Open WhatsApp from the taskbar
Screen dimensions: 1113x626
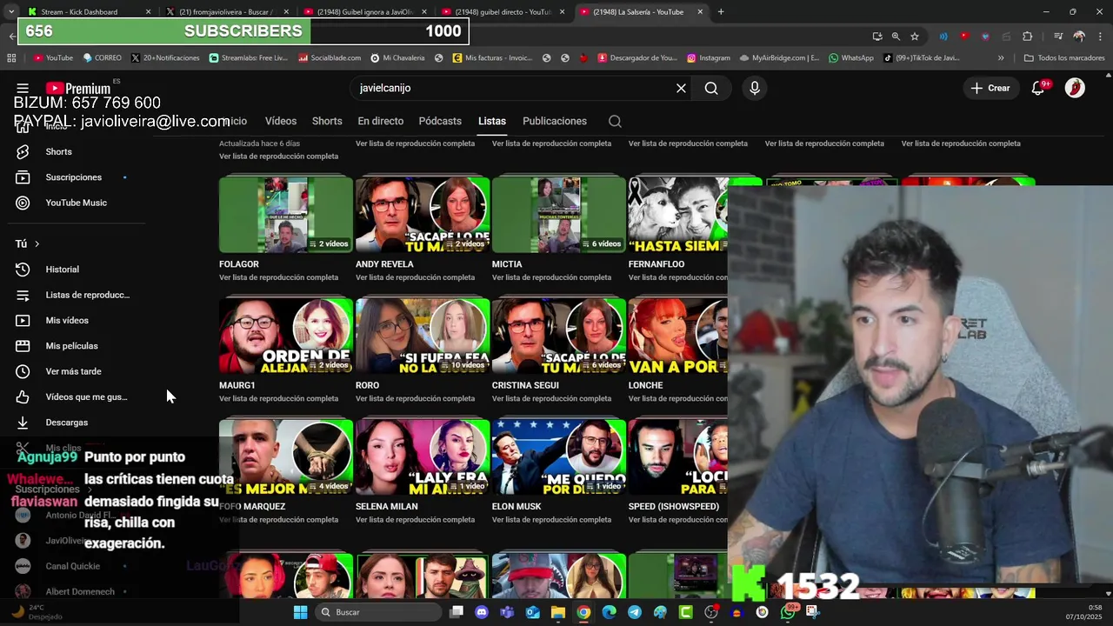click(x=788, y=612)
